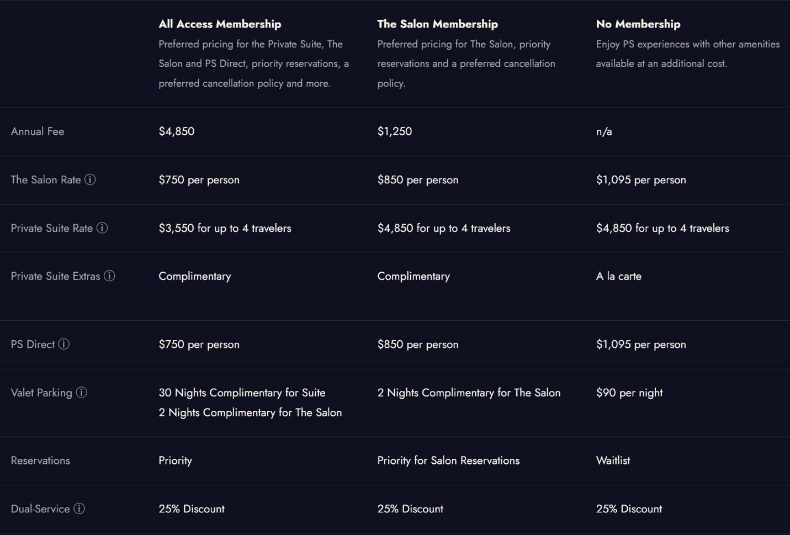Show the Dual-Service info icon details
The width and height of the screenshot is (790, 535).
tap(79, 508)
